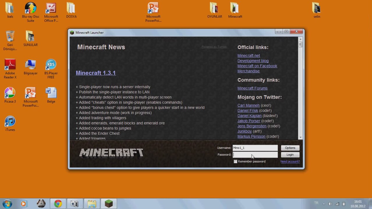Image resolution: width=372 pixels, height=209 pixels.
Task: Click the Login button
Action: click(x=290, y=155)
